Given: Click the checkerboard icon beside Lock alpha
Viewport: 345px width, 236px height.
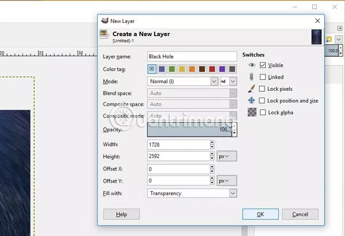Looking at the screenshot, I should pyautogui.click(x=252, y=113).
